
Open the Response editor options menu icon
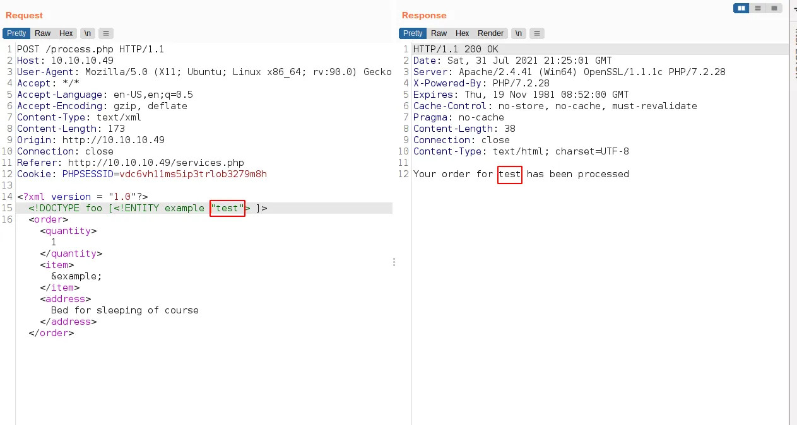click(x=536, y=33)
